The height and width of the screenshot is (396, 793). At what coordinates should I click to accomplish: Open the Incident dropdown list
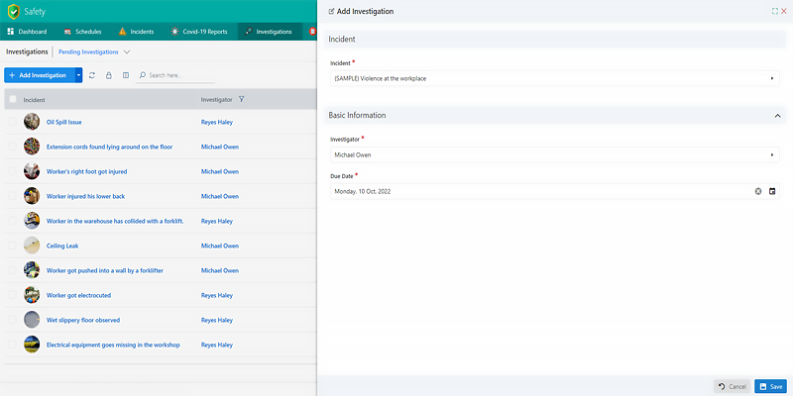click(772, 78)
